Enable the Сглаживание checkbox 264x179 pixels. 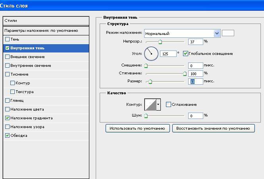tap(168, 105)
